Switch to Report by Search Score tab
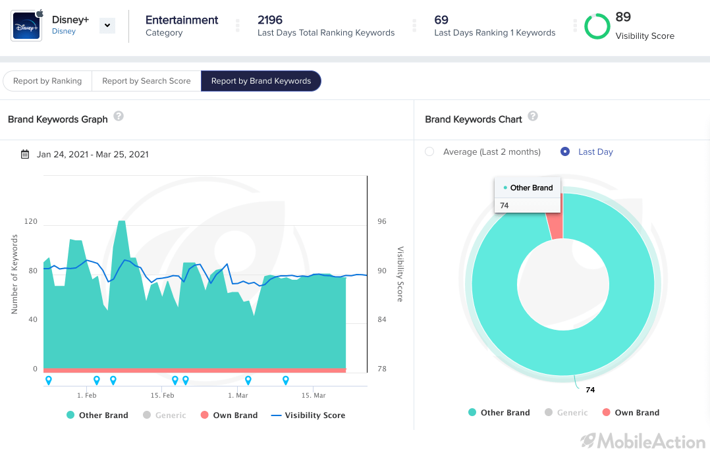 point(146,81)
